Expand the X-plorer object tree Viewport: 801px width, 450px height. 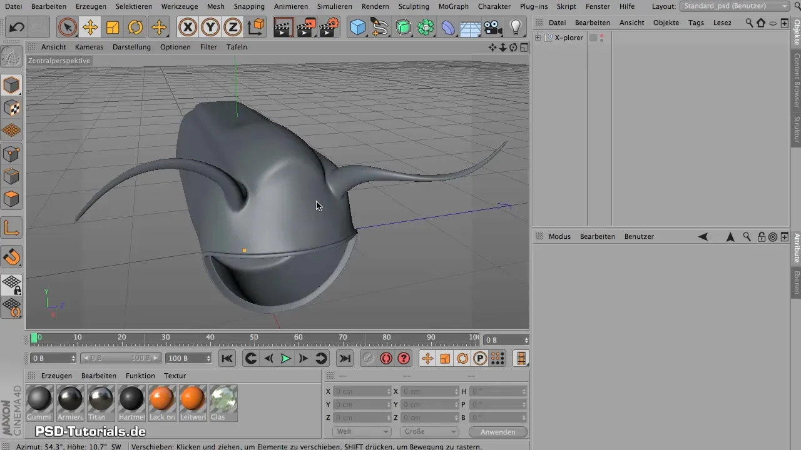coord(538,37)
